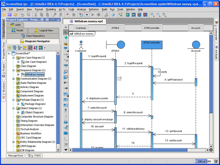Toggle the sort alphabetically icon
The image size is (220, 165).
(30, 48)
